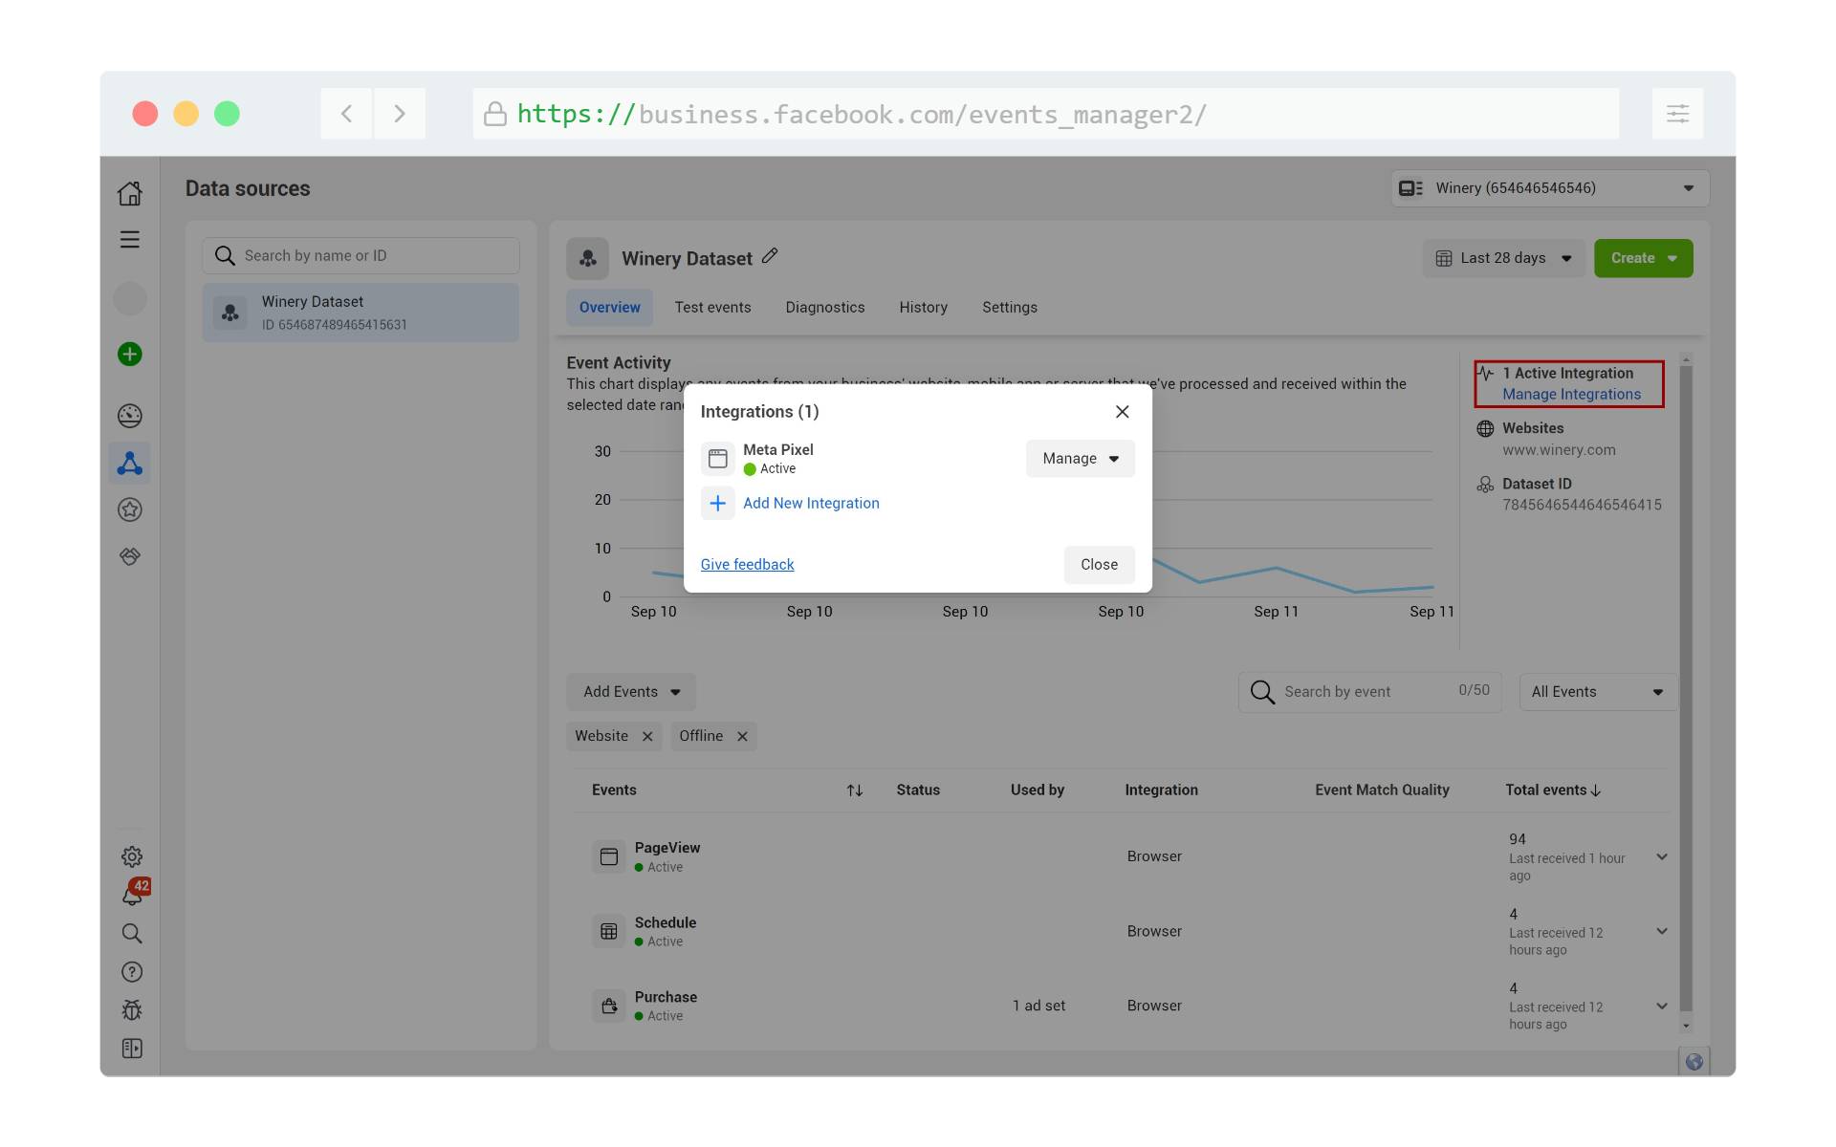Click the Dataset ID number 7845646544646546415
This screenshot has width=1836, height=1147.
click(1582, 505)
